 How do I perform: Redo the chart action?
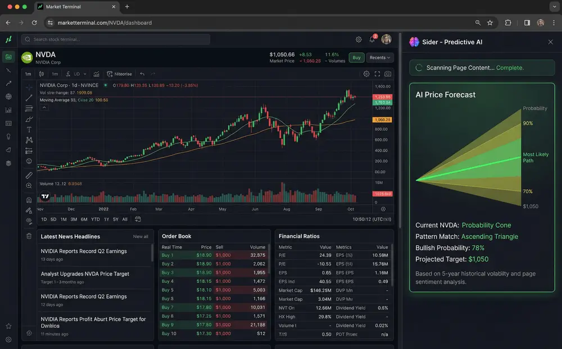pyautogui.click(x=153, y=74)
